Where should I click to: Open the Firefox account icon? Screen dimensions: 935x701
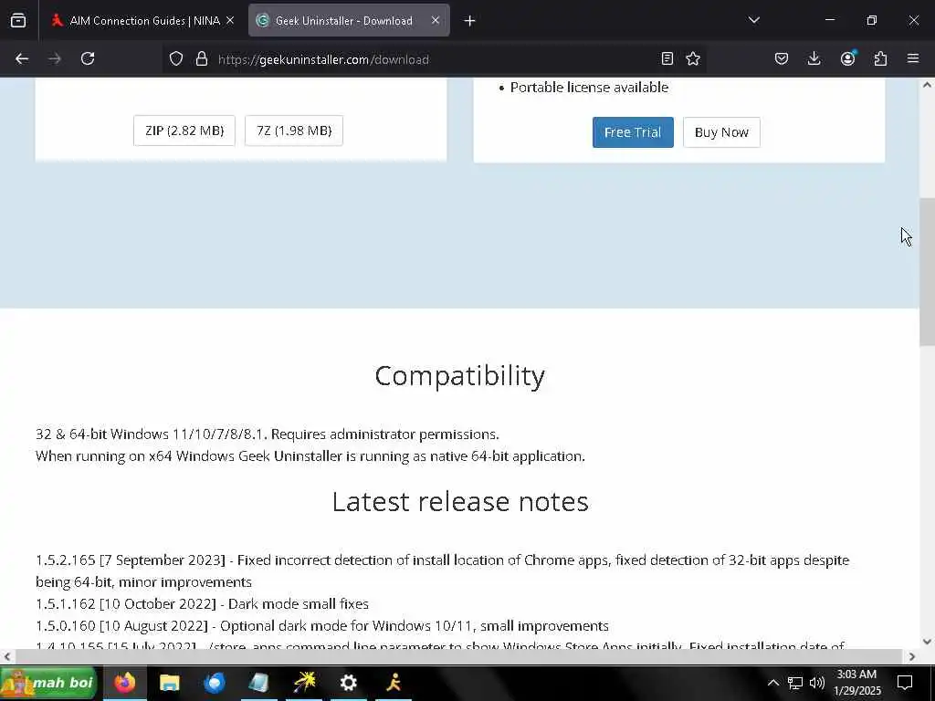click(x=847, y=58)
